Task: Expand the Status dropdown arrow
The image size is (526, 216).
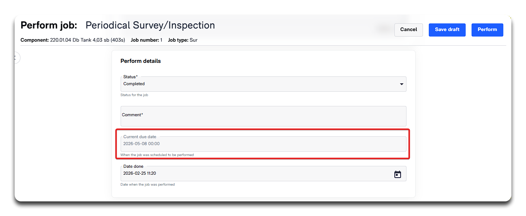Action: coord(401,84)
